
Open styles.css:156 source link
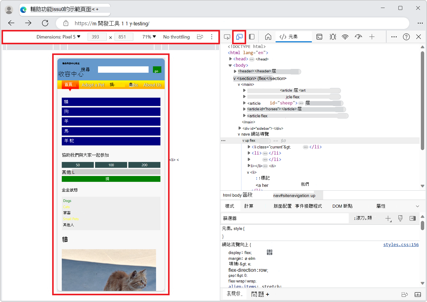coord(401,244)
